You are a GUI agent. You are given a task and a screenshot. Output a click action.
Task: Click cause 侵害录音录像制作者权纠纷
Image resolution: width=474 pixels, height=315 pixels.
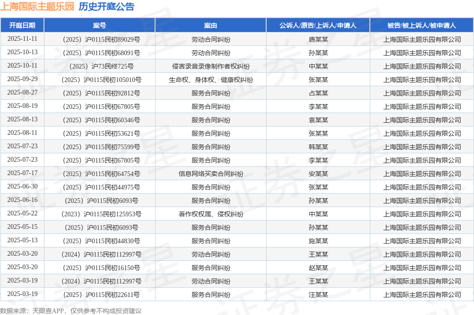(x=211, y=66)
